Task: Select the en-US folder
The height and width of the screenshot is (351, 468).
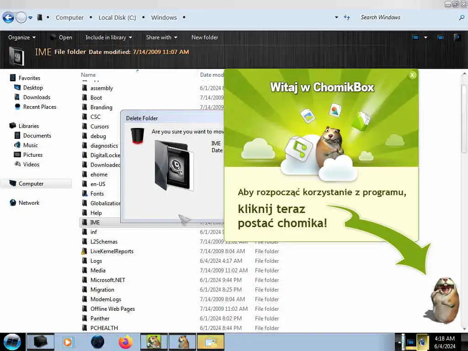Action: point(98,184)
